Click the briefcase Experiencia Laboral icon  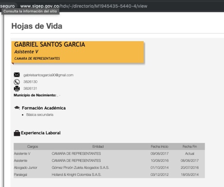pos(17,133)
